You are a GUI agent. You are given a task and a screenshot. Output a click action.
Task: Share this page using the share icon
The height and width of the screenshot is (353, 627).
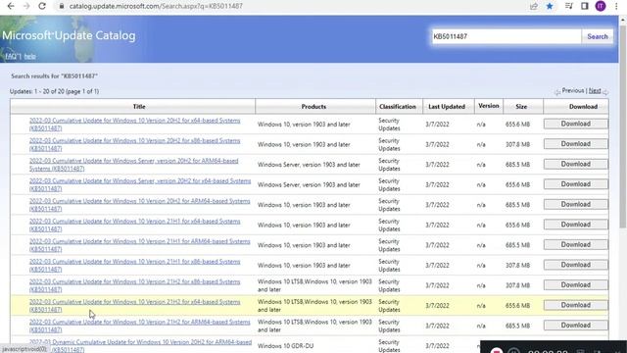coord(533,6)
